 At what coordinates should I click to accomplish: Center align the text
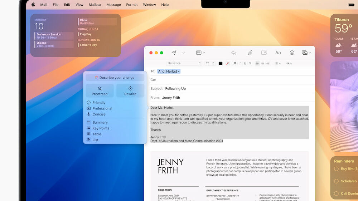point(262,63)
